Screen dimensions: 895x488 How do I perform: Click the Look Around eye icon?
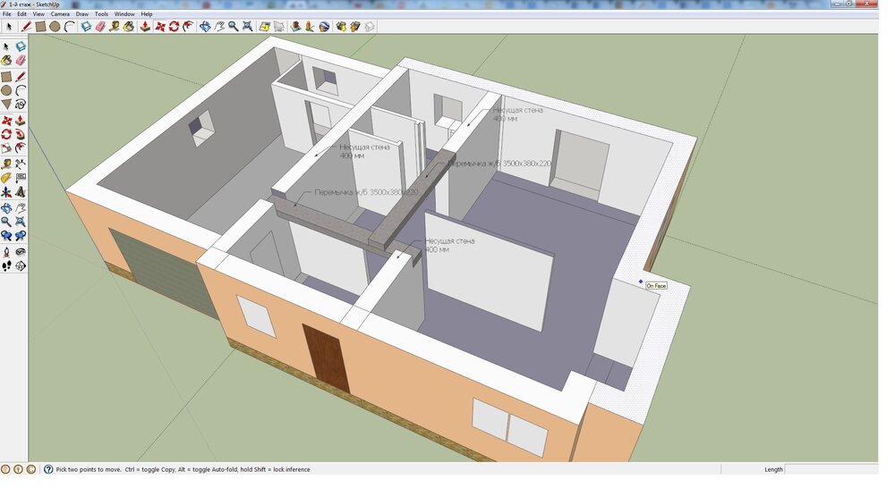click(x=20, y=251)
